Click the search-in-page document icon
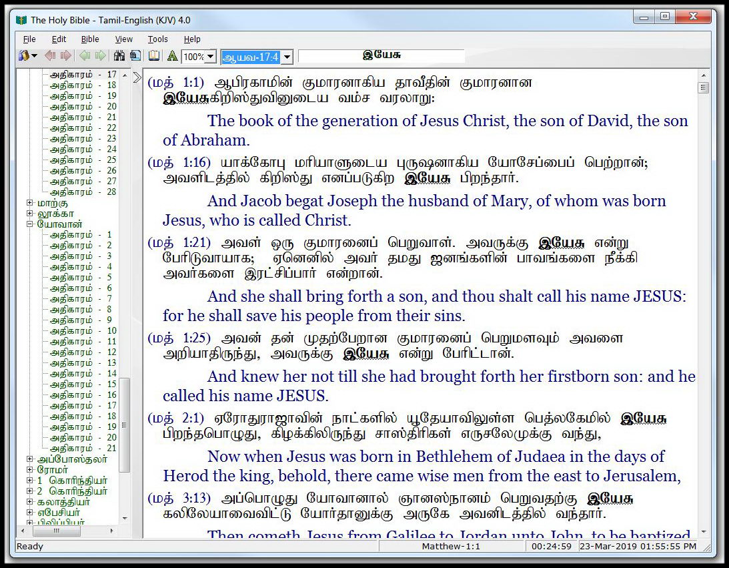Screen dimensions: 729x568 135,56
